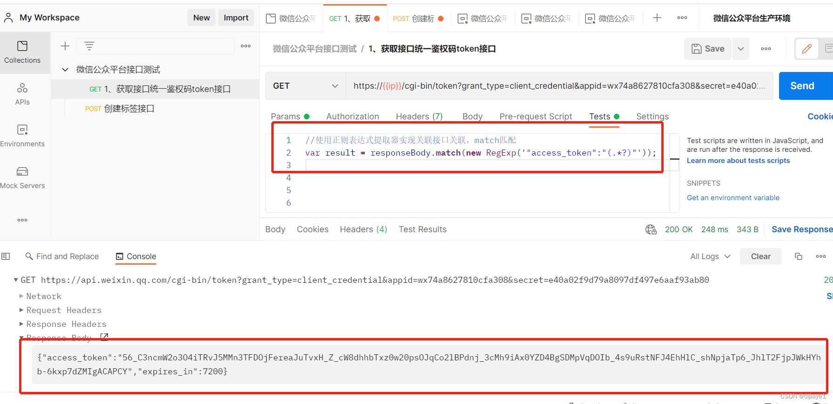The image size is (833, 404).
Task: Insert the Get an environment variable snippet
Action: coord(733,198)
